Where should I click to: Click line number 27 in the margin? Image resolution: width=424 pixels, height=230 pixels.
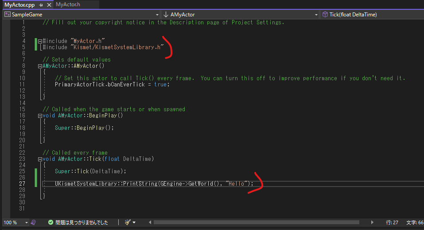point(22,184)
